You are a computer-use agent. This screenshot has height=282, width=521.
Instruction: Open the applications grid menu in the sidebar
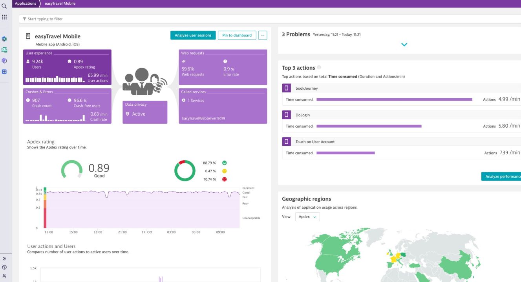point(4,17)
